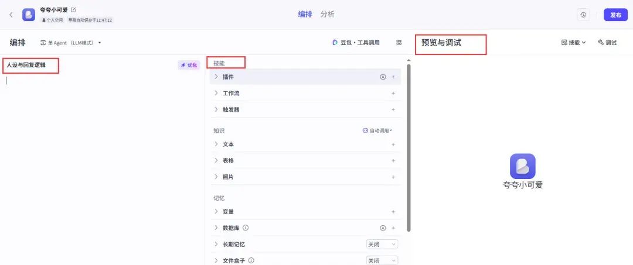Go back using the left arrow icon
This screenshot has height=265, width=633.
pyautogui.click(x=11, y=15)
